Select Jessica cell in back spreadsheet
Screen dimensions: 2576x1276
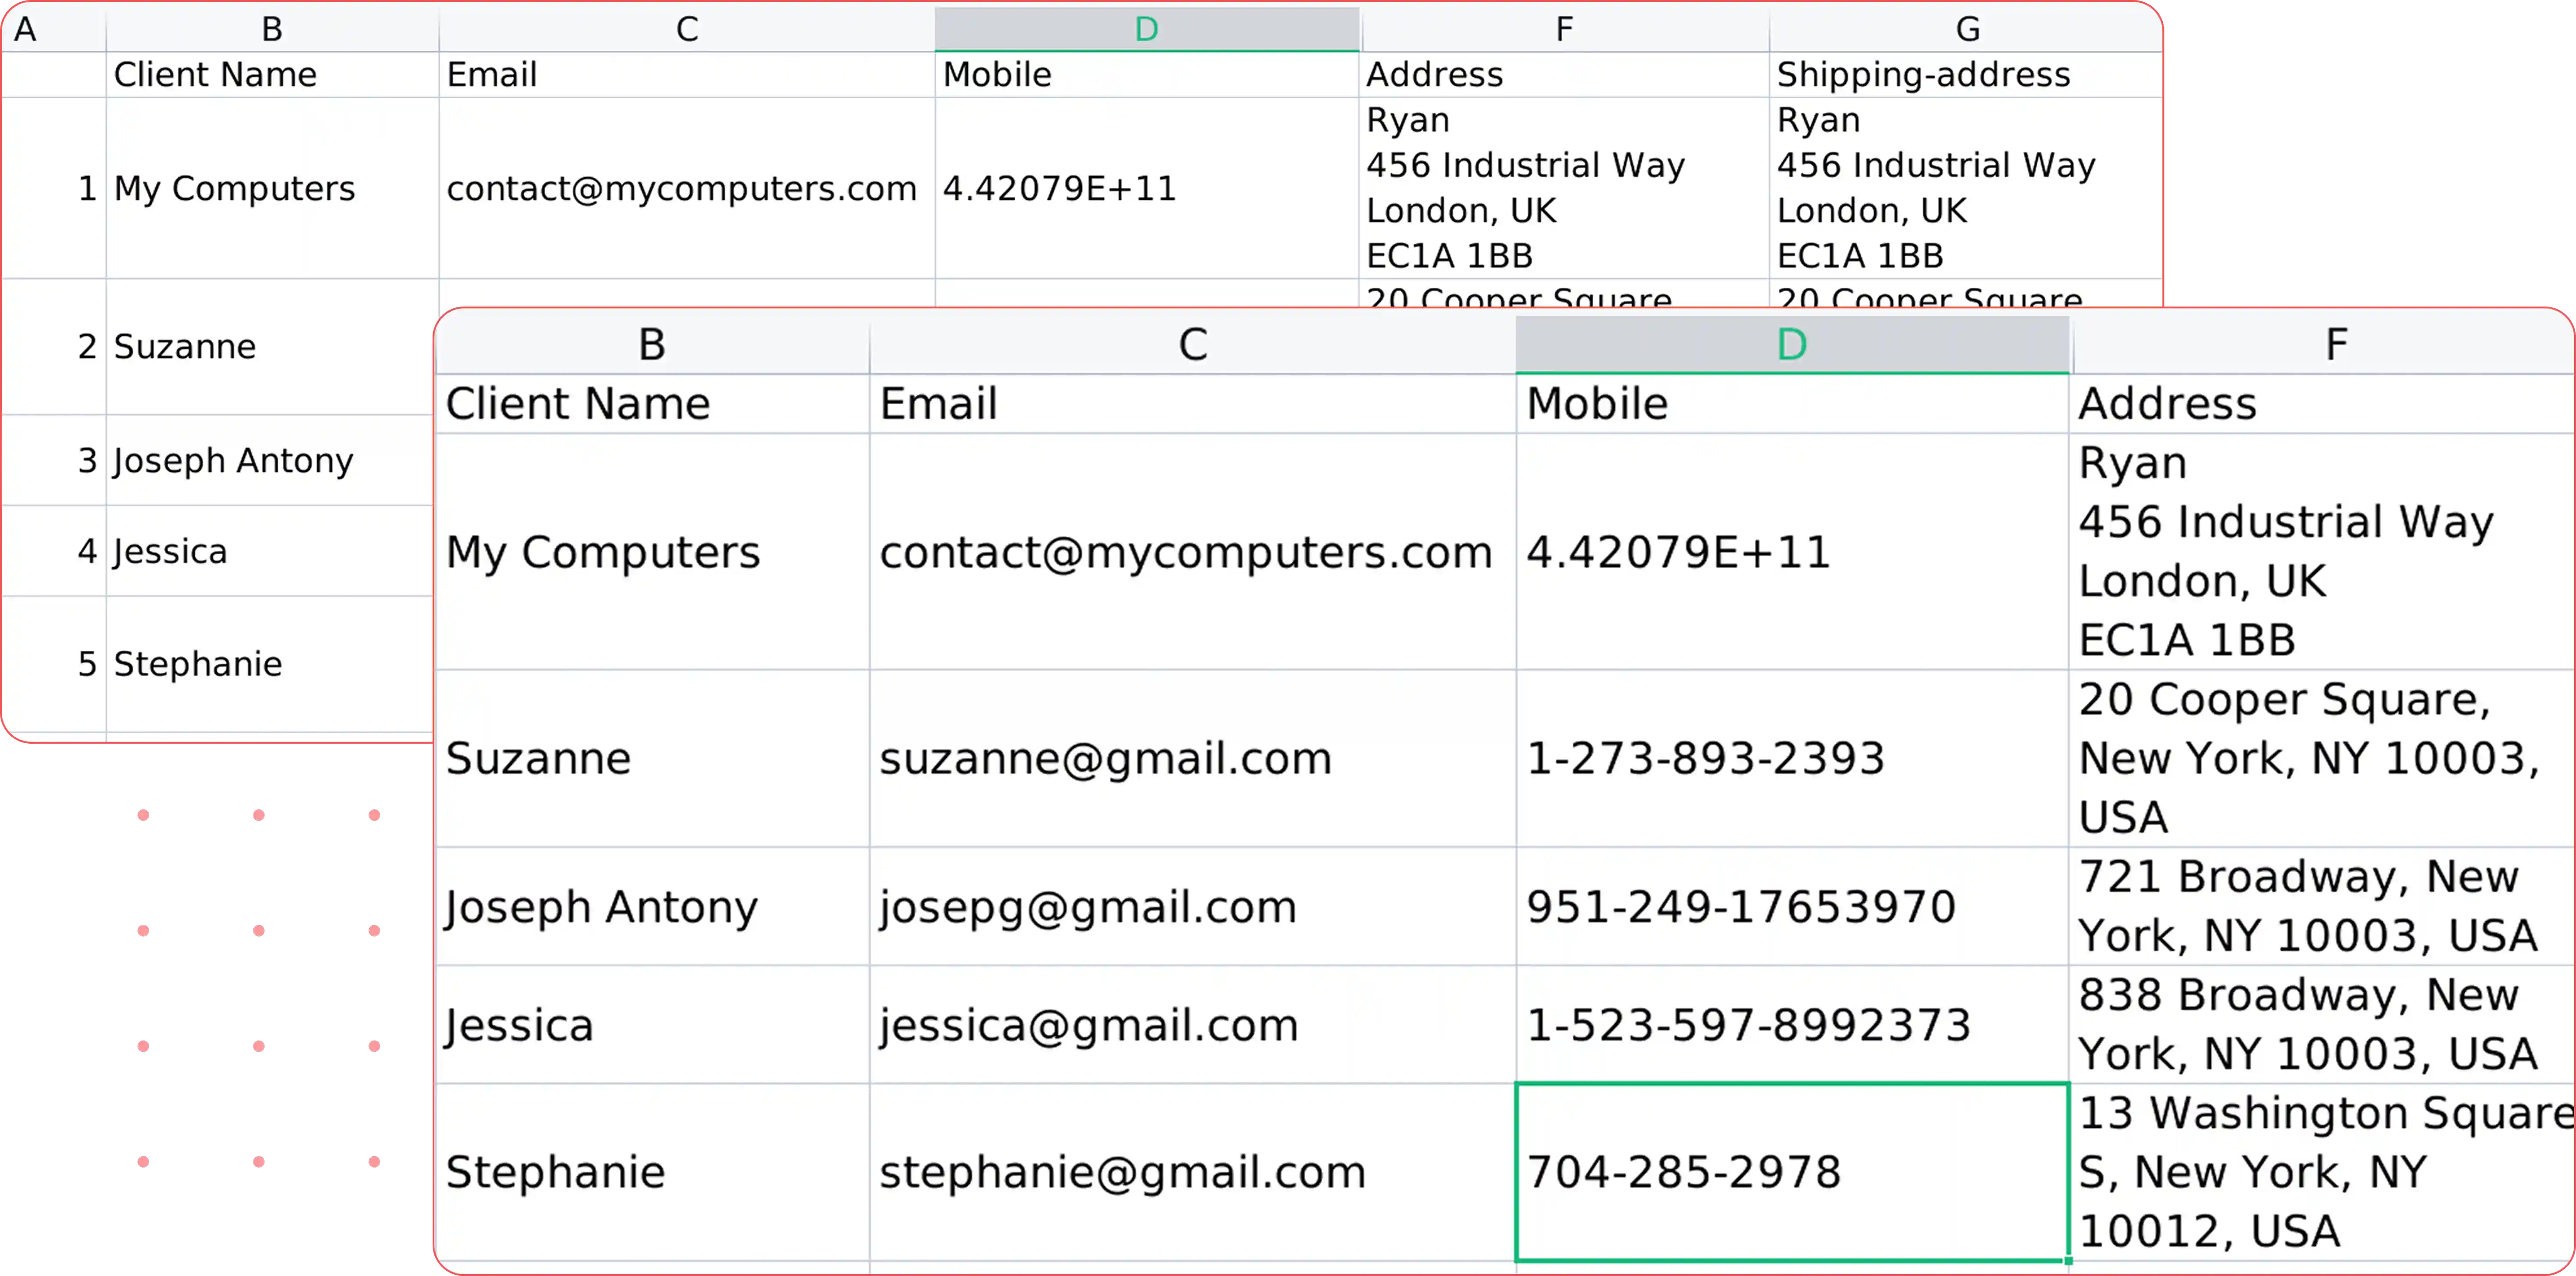pyautogui.click(x=270, y=552)
